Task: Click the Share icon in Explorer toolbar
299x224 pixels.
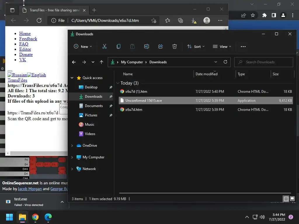Action: [x=161, y=46]
